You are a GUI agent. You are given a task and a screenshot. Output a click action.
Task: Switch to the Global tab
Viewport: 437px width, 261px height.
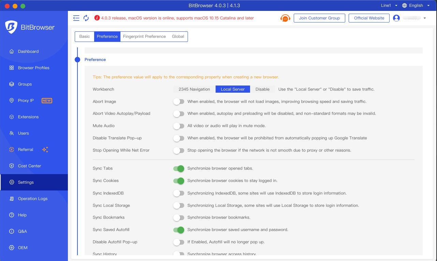pyautogui.click(x=178, y=36)
